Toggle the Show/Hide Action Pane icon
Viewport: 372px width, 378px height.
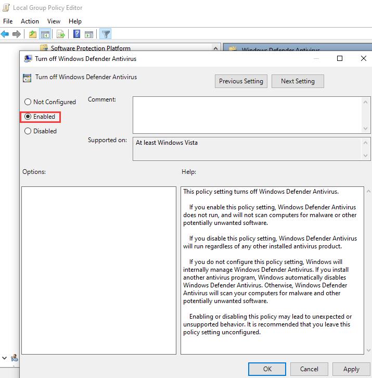(89, 34)
